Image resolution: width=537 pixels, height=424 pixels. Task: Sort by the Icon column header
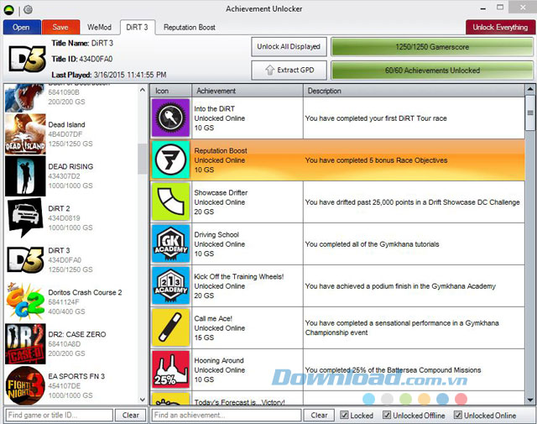click(x=170, y=91)
